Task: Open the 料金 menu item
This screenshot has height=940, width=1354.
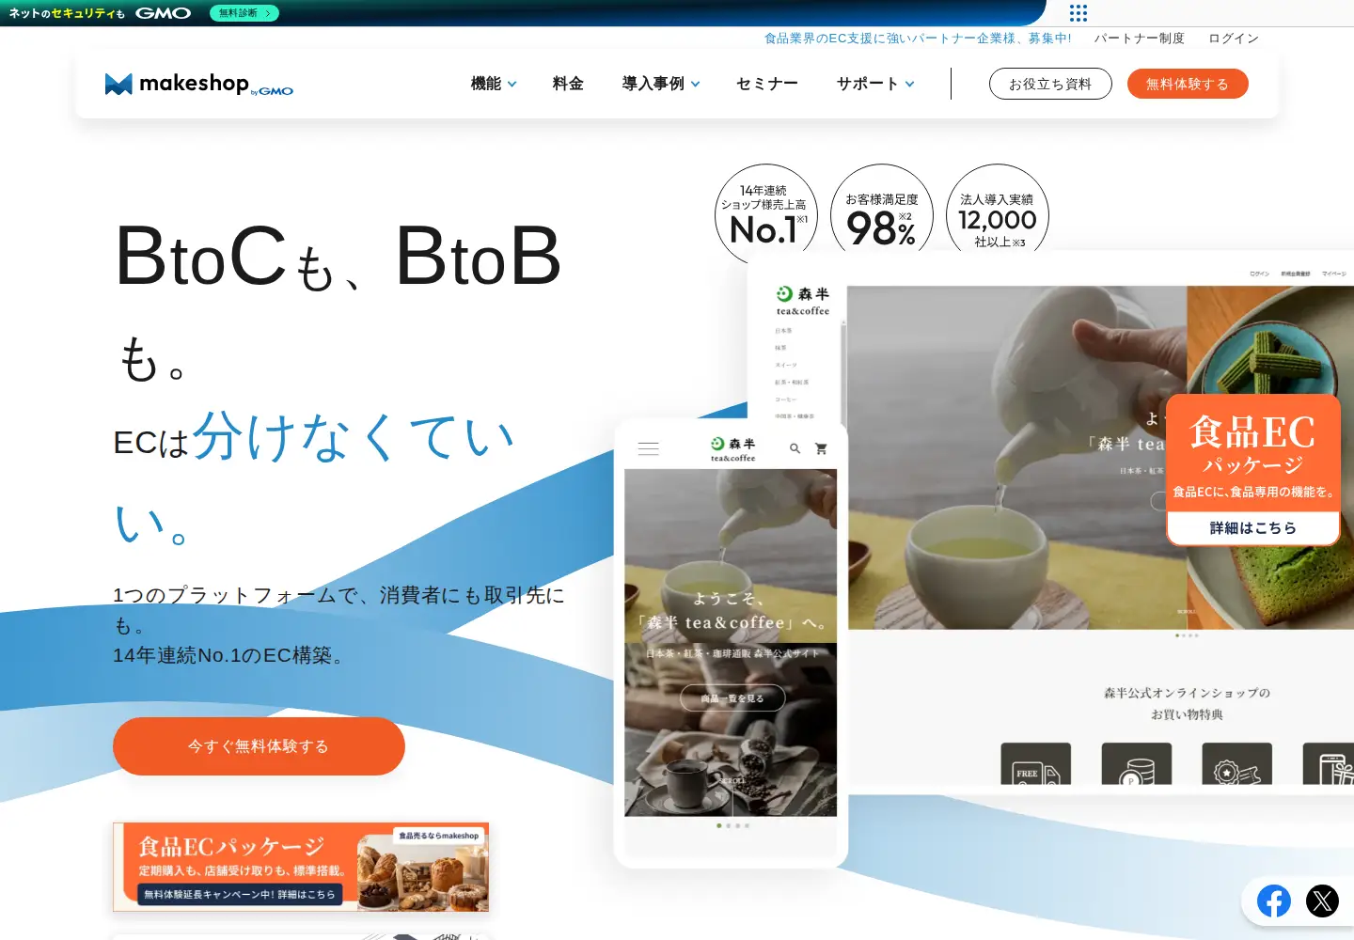Action: pyautogui.click(x=568, y=84)
